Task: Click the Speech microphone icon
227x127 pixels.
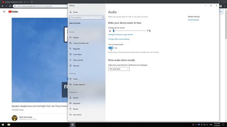Action: point(71,98)
